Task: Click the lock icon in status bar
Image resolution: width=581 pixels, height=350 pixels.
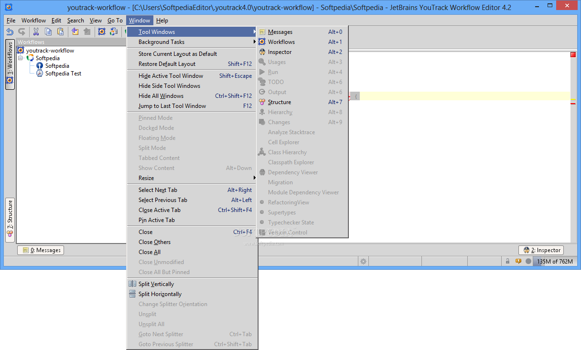Action: [507, 261]
